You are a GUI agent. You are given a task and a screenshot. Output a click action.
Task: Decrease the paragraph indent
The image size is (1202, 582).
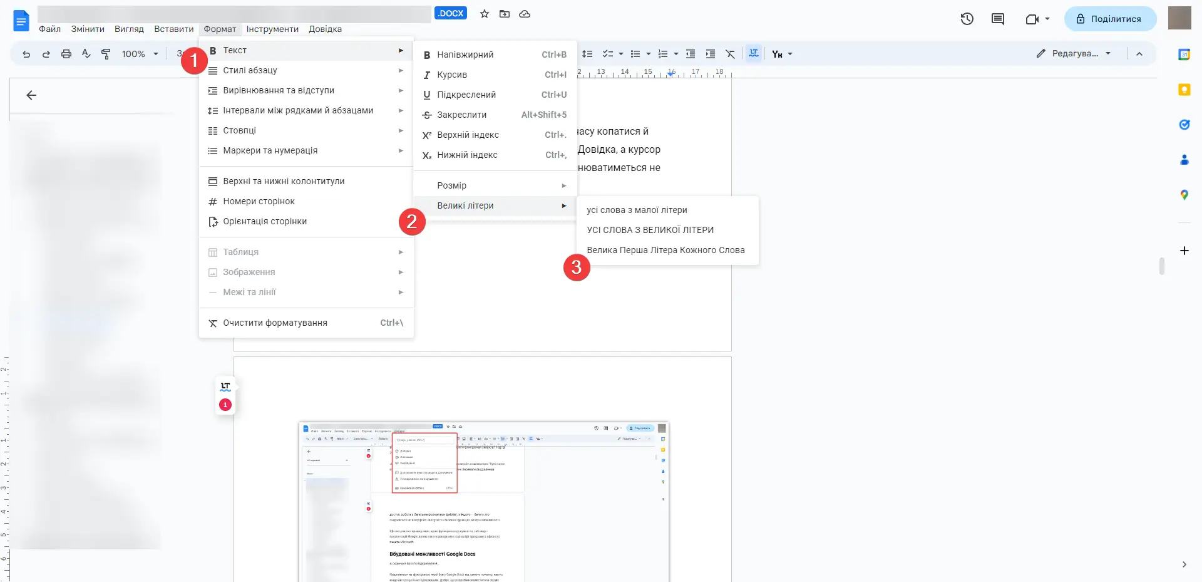[x=691, y=54]
